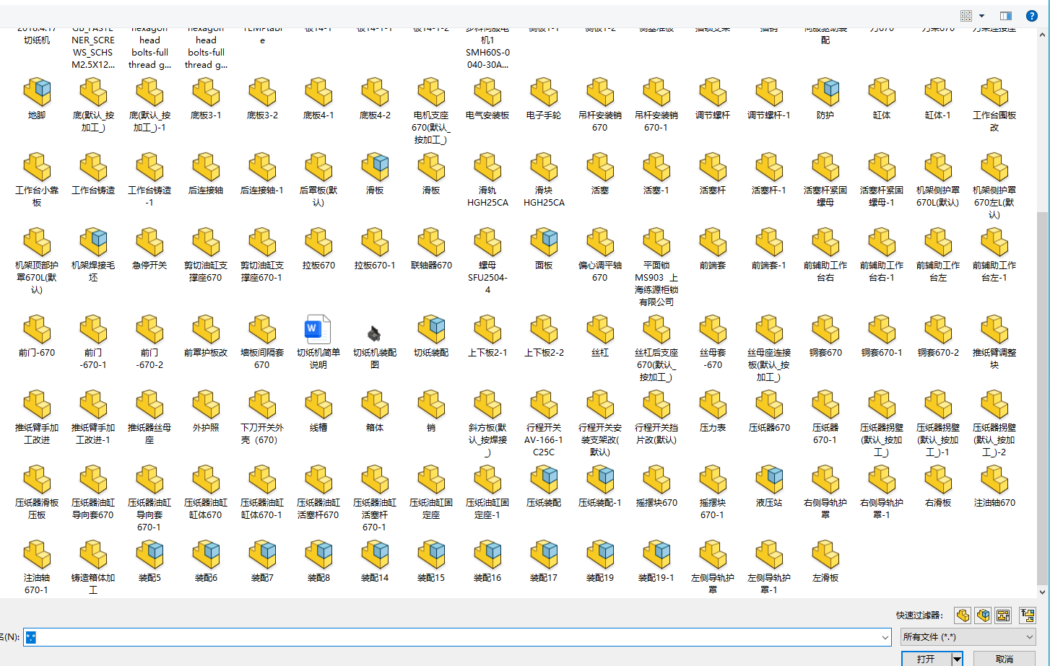The image size is (1050, 666).
Task: Open the help question mark icon
Action: pyautogui.click(x=1032, y=16)
